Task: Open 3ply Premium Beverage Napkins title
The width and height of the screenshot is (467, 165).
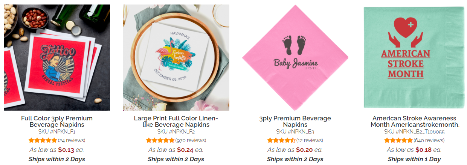Action: (x=295, y=121)
